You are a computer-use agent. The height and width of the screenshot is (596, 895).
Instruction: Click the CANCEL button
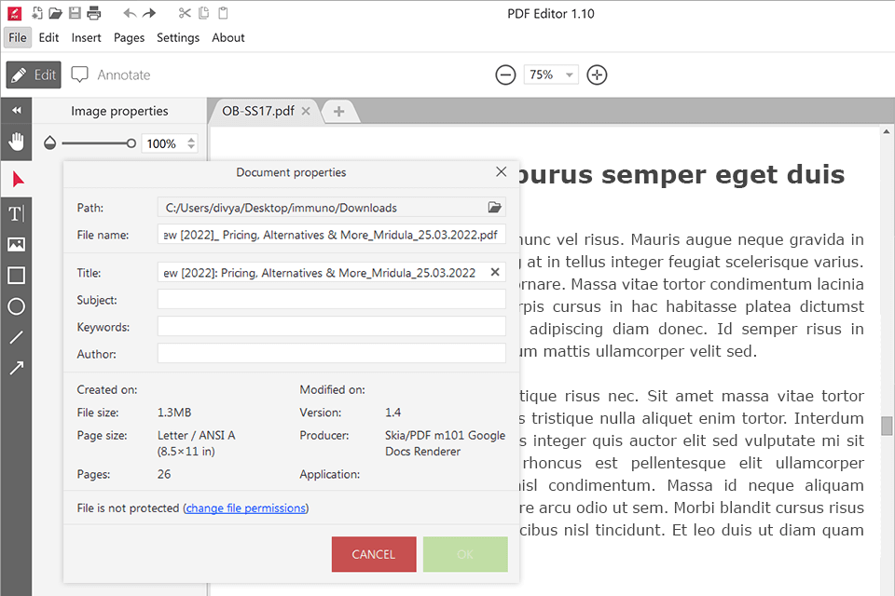click(374, 554)
